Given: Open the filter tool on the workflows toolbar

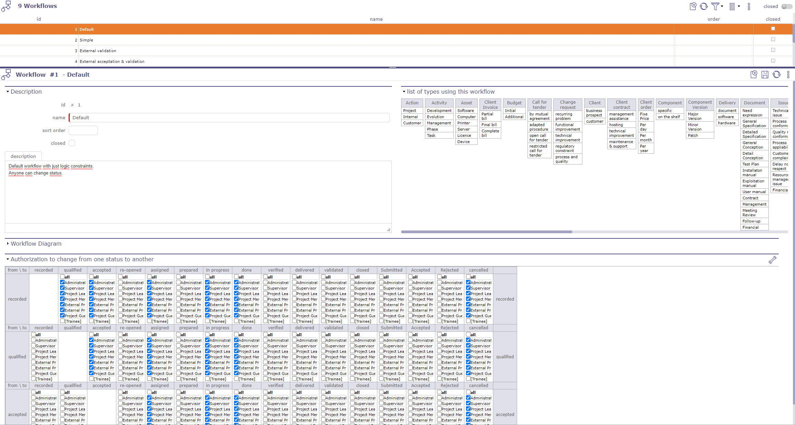Looking at the screenshot, I should coord(715,6).
